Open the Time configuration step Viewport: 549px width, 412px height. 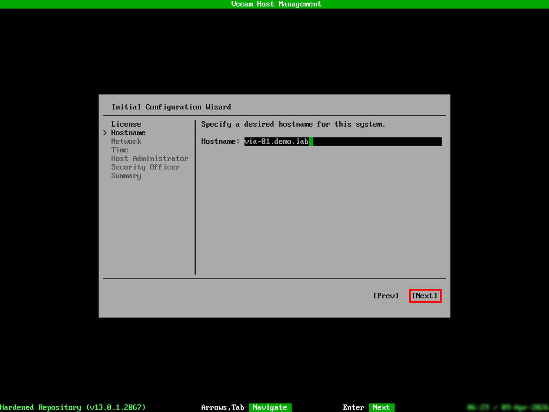[x=119, y=150]
